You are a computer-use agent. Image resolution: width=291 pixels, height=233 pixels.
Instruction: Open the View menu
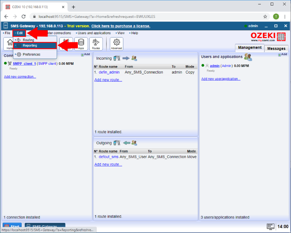(120, 33)
